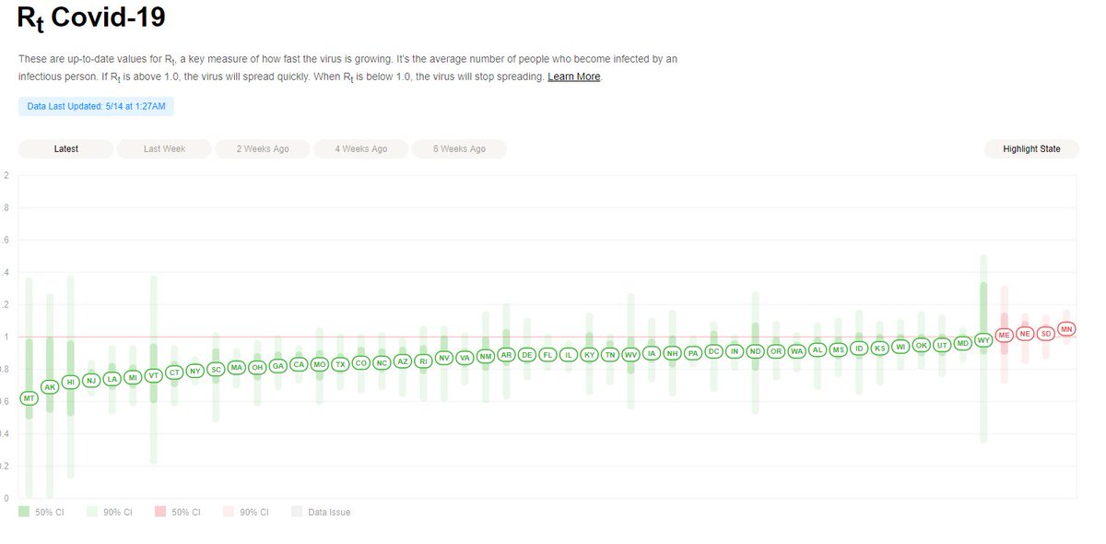Select the MT state marker
1106x544 pixels.
tap(29, 398)
